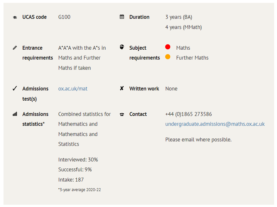The image size is (277, 207).
Task: Click the Intake: 187 text
Action: click(71, 180)
